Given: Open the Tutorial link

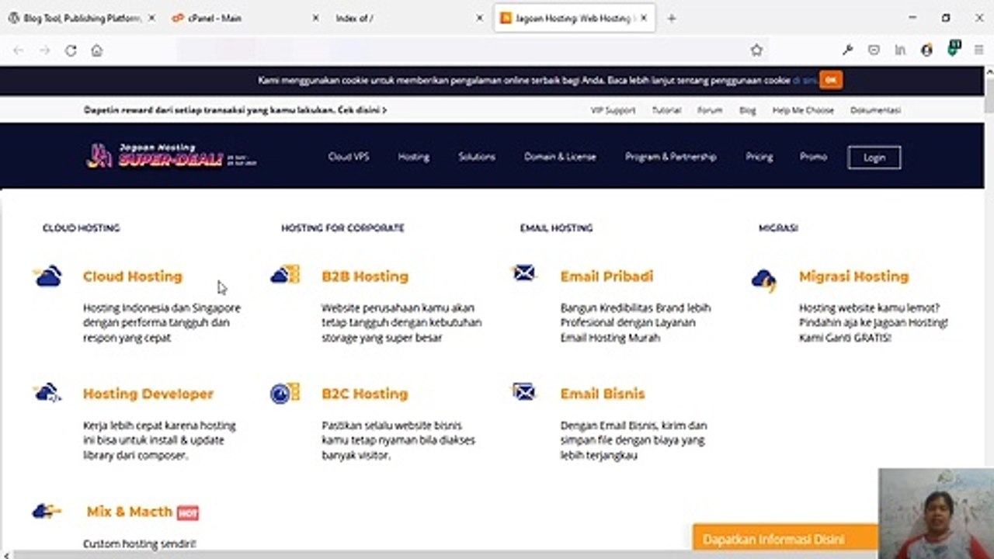Looking at the screenshot, I should (x=666, y=110).
